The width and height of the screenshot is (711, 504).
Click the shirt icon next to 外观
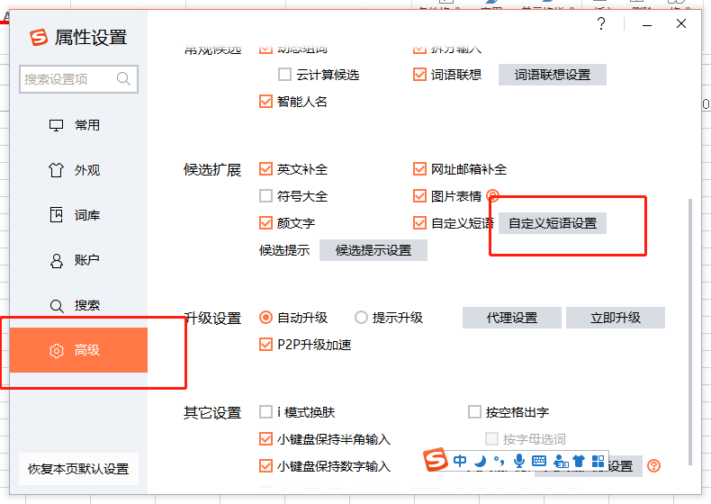56,170
